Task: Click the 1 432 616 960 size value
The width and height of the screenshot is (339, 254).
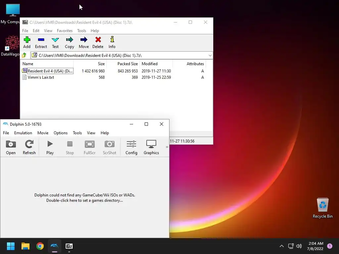Action: tap(93, 71)
